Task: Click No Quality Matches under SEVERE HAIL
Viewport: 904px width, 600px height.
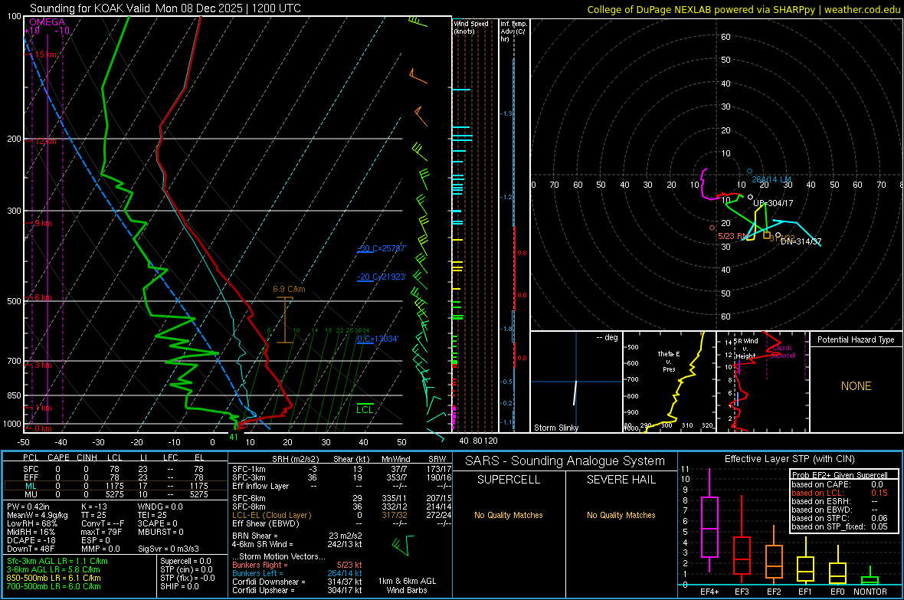Action: point(621,515)
